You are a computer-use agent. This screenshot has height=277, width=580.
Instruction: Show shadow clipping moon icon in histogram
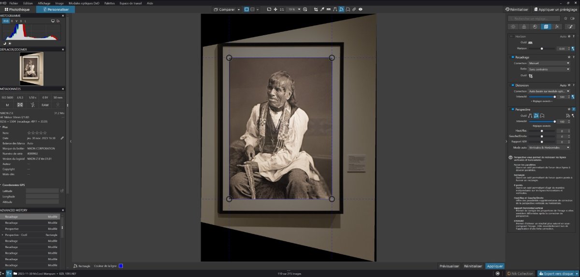pos(4,43)
